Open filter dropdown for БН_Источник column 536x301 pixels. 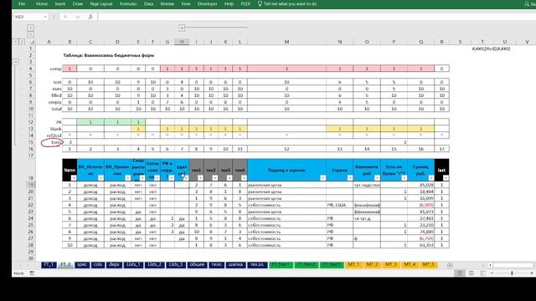click(100, 178)
